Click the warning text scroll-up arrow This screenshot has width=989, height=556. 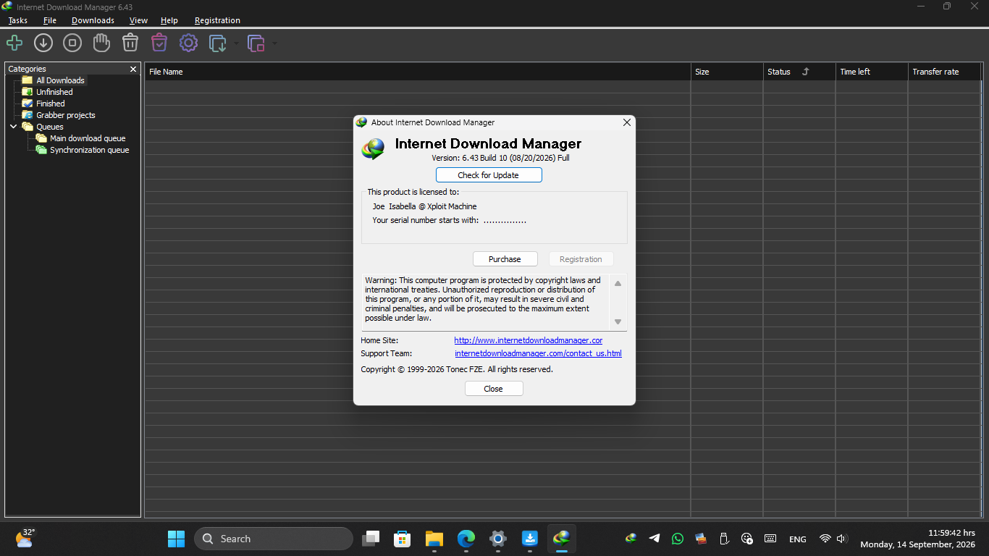pos(618,283)
